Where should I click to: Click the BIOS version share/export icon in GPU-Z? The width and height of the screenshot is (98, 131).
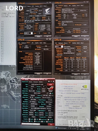tap(48, 93)
